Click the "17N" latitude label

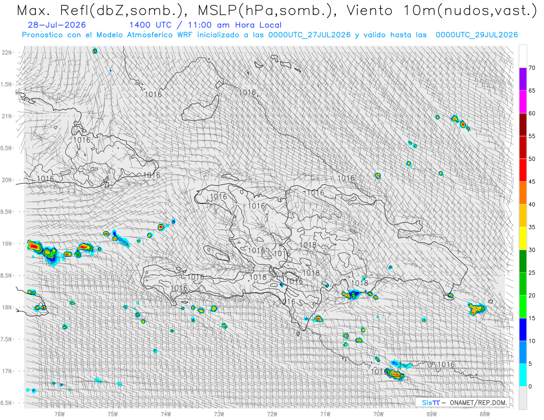point(7,371)
